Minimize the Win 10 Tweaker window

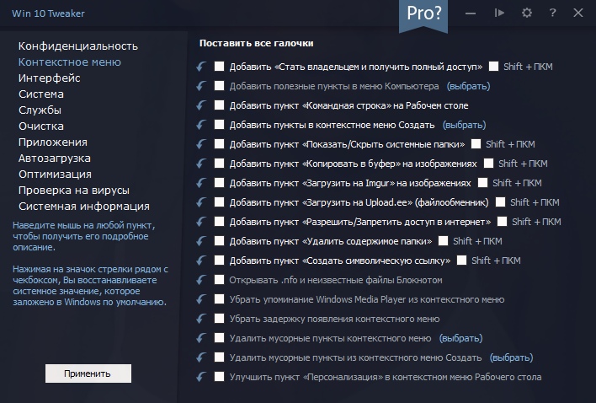pyautogui.click(x=471, y=13)
